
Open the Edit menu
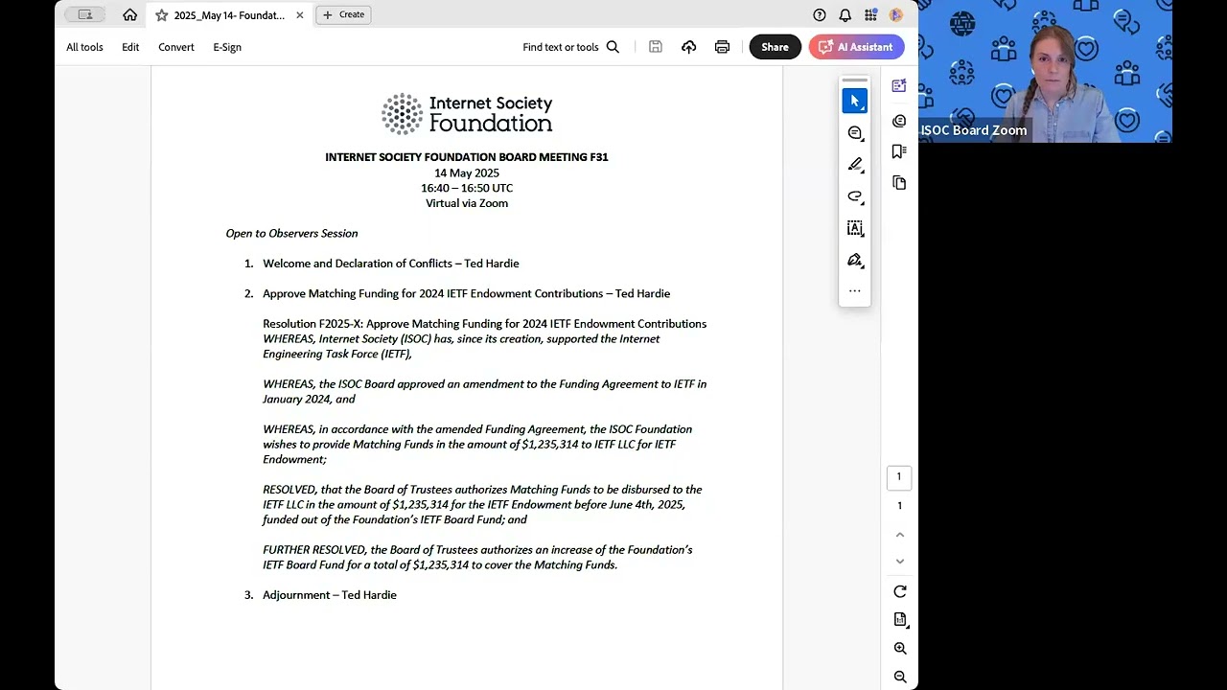pyautogui.click(x=130, y=47)
